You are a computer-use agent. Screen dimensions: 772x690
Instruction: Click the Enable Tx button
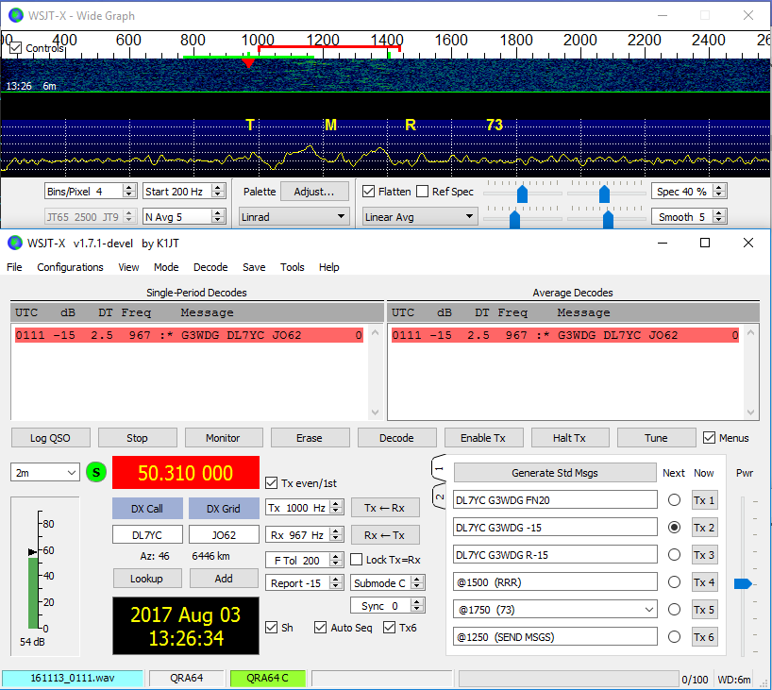coord(483,438)
